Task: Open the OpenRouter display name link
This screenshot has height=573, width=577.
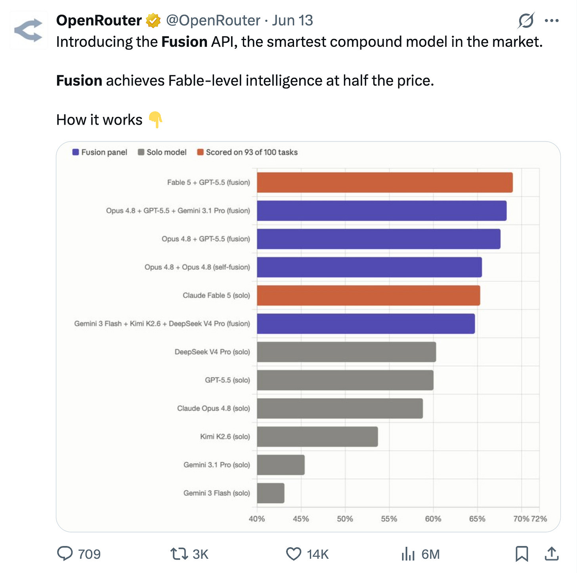Action: [99, 20]
